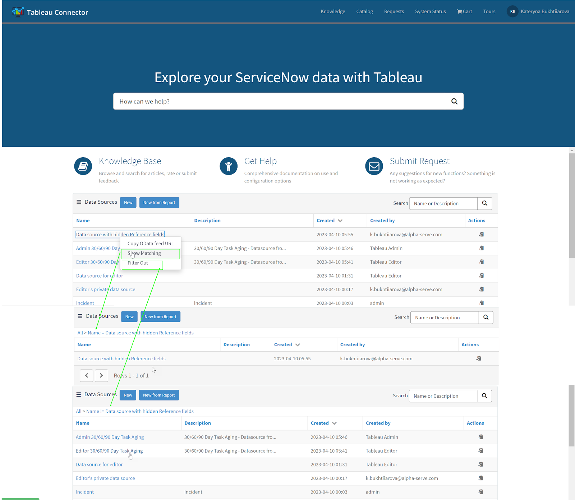Focus 'Name or Description' field in 'Name !=' list
This screenshot has height=500, width=575.
[443, 396]
